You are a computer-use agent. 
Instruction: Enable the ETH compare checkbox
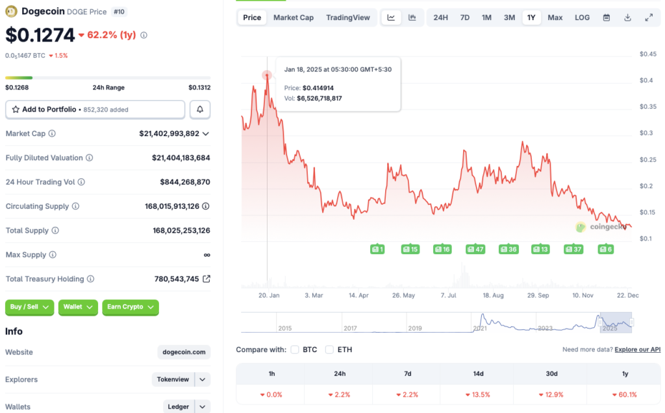click(x=329, y=349)
